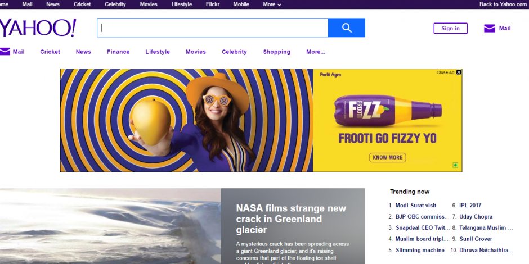Select Lifestyle in the top dark bar
This screenshot has height=264, width=529.
pos(182,4)
